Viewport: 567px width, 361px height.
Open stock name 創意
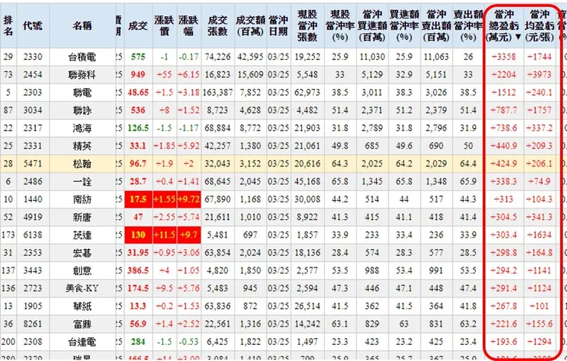coord(82,271)
